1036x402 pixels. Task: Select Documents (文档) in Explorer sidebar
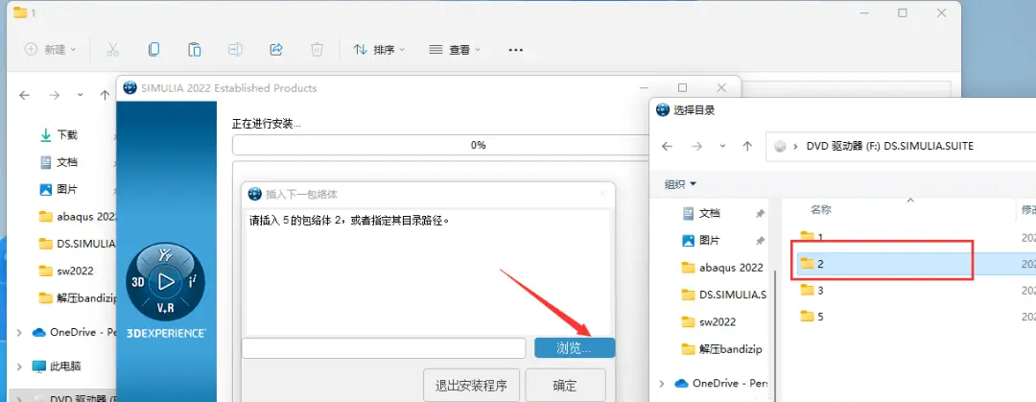click(x=59, y=162)
